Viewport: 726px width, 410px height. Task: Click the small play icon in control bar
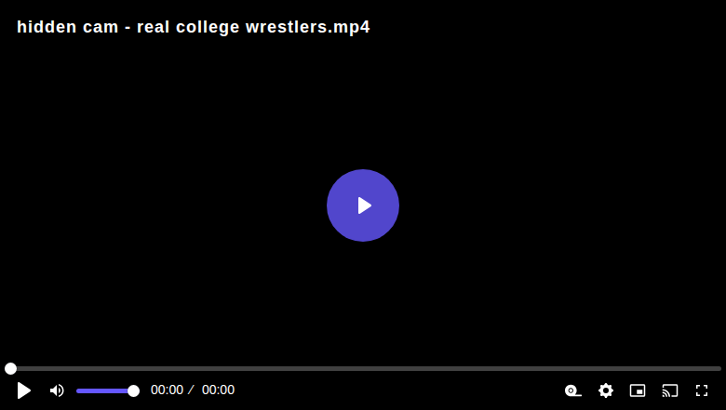pyautogui.click(x=24, y=390)
